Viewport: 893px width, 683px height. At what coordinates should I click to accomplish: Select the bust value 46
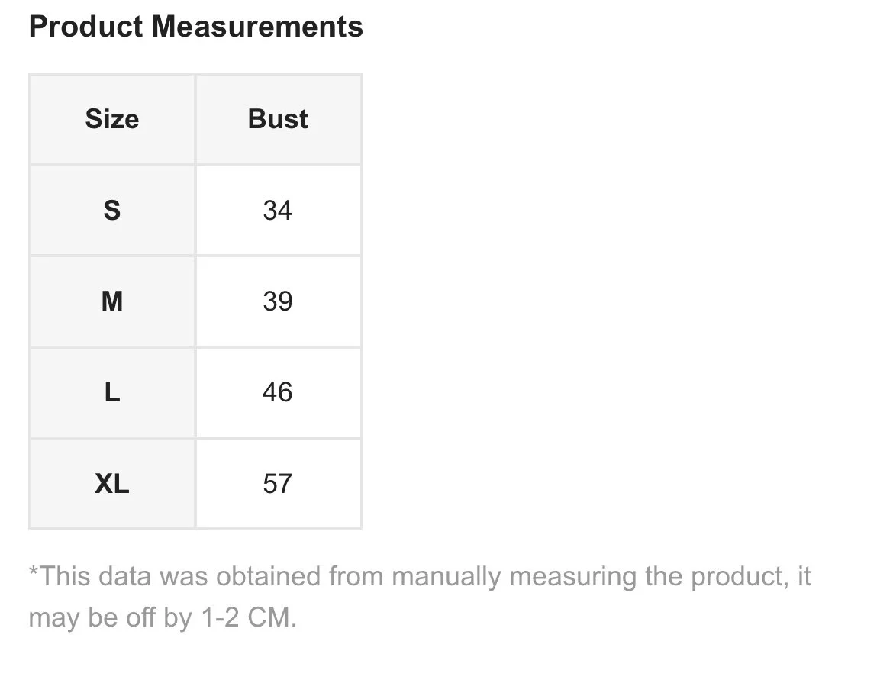tap(278, 392)
